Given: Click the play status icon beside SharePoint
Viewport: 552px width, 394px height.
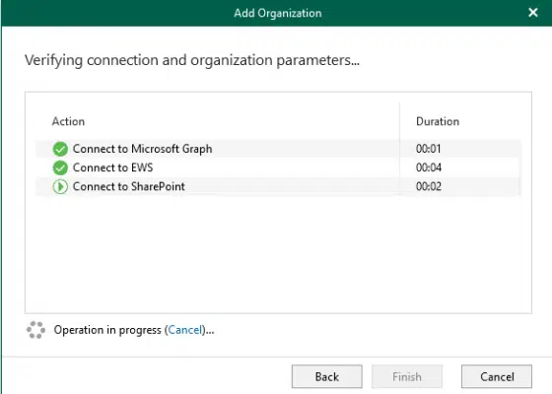Looking at the screenshot, I should [60, 186].
